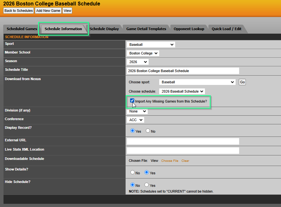Click the "Downloadable Schedule" row label
The width and height of the screenshot is (281, 207).
25,159
